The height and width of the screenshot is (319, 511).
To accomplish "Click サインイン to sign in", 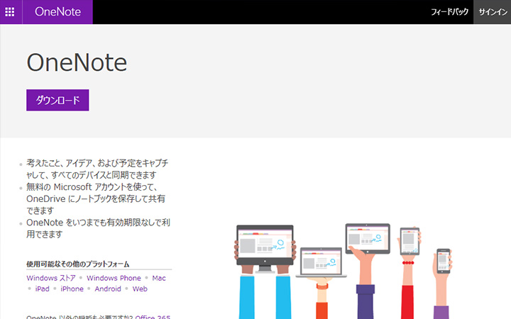I will 493,12.
